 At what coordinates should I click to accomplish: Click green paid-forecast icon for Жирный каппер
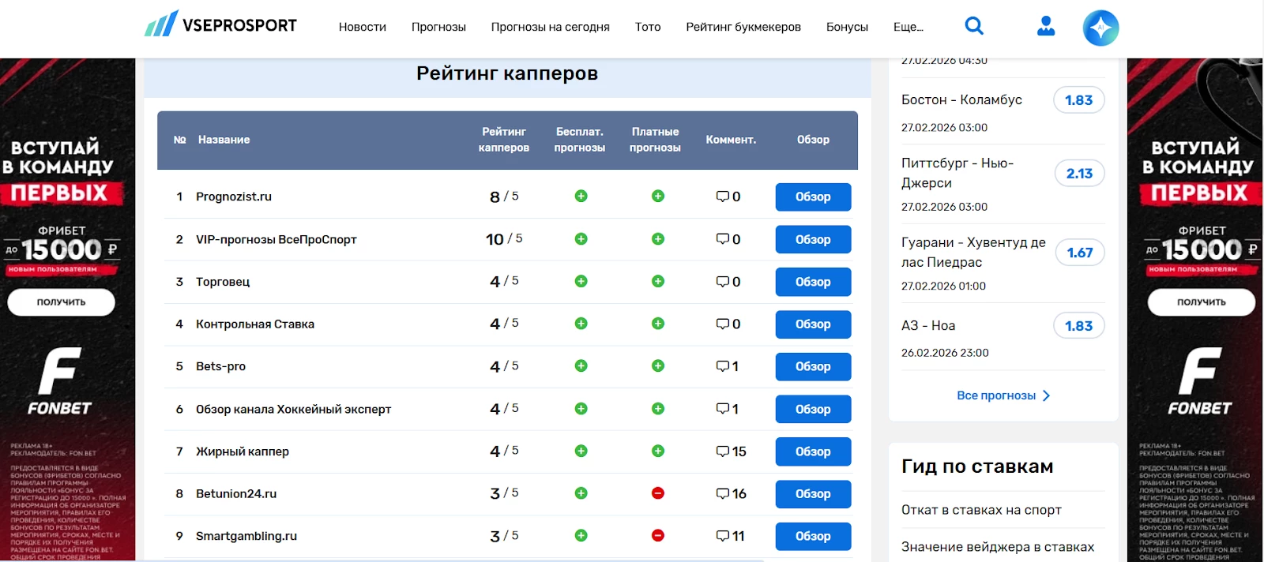point(657,451)
